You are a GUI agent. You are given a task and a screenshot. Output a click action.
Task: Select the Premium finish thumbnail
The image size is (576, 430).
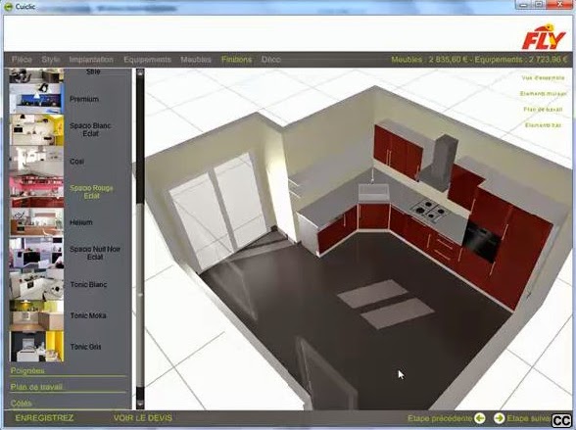(x=36, y=98)
